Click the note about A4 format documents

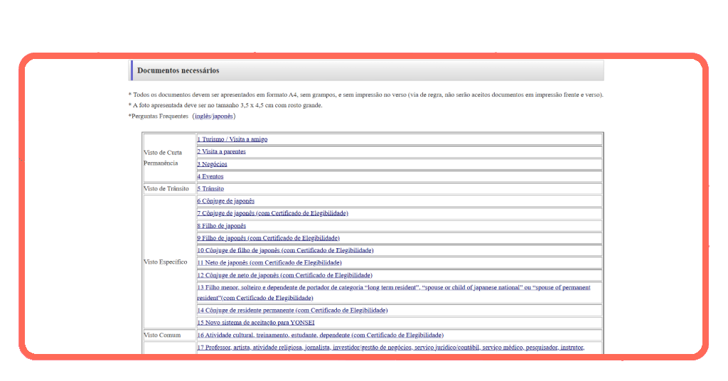[366, 95]
